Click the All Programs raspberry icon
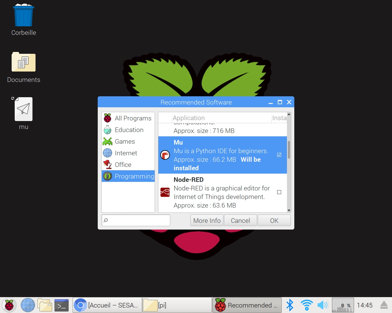 point(107,118)
